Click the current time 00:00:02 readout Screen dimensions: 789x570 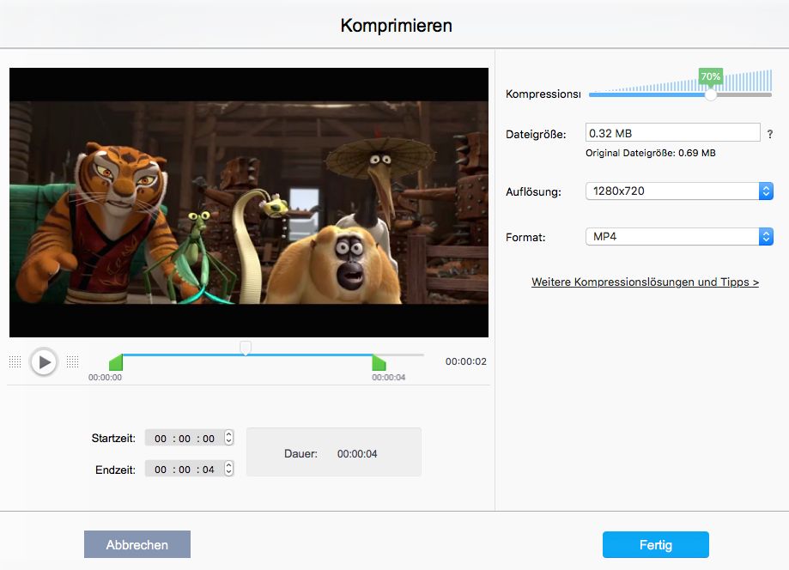[466, 361]
